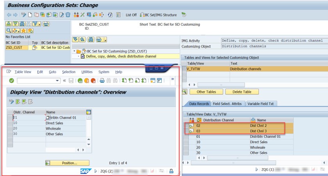The width and height of the screenshot is (328, 176).
Task: Collapse BC Set for SD Customizing tree node
Action: pyautogui.click(x=74, y=51)
